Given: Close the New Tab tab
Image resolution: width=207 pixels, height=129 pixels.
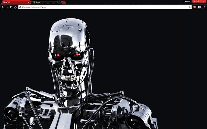Looking at the screenshot, I should click(x=28, y=2).
